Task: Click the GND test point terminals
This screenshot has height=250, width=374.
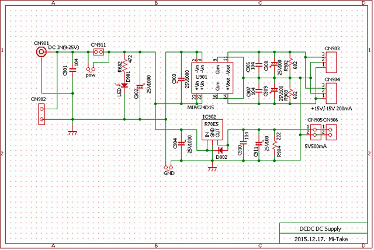Action: 169,166
